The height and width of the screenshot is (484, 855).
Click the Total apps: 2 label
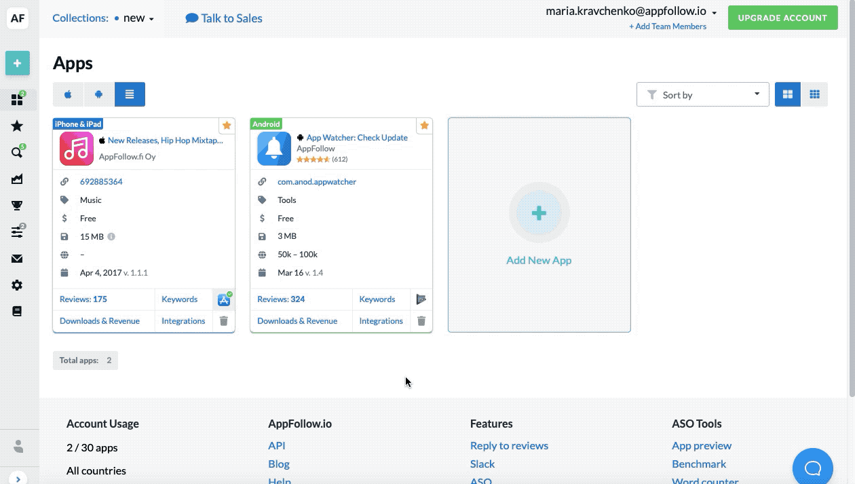click(85, 360)
